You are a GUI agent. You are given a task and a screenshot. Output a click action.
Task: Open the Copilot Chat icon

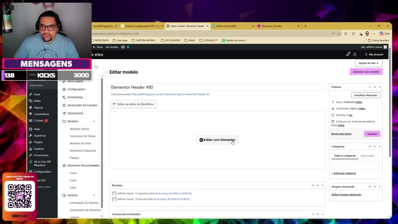tap(384, 34)
